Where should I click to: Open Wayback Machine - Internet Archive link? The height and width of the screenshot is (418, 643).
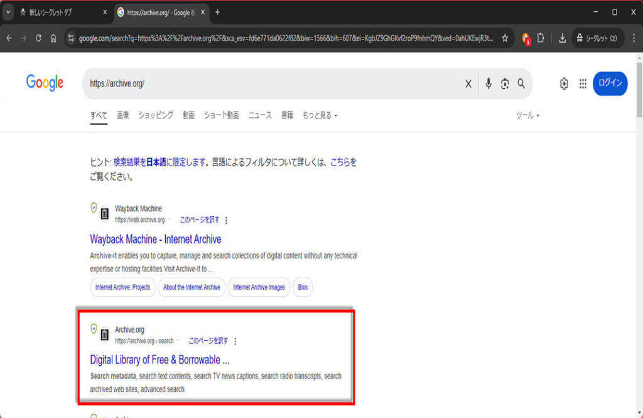point(155,239)
